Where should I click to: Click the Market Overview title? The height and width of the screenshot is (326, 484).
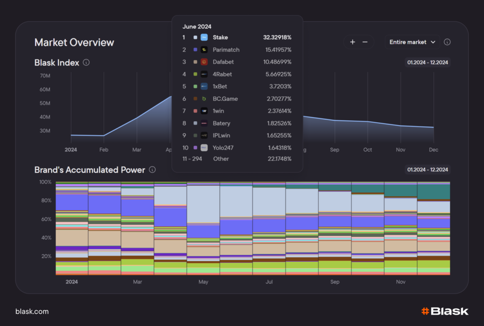[74, 42]
